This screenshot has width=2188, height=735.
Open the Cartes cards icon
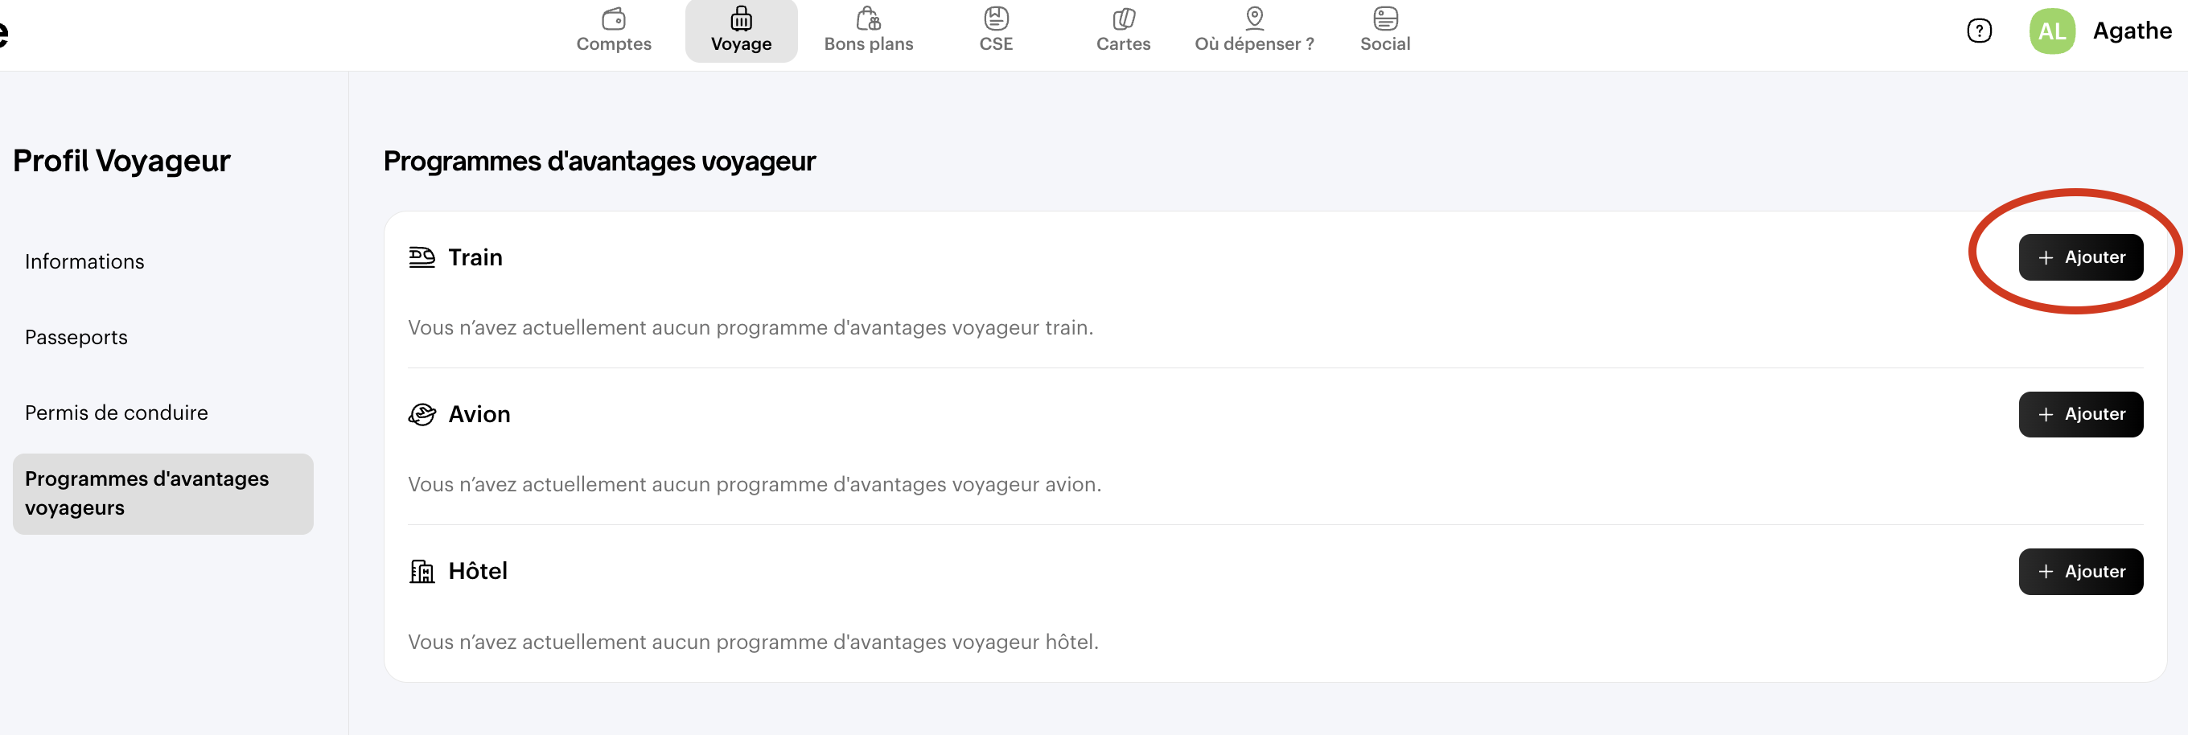pos(1123,18)
